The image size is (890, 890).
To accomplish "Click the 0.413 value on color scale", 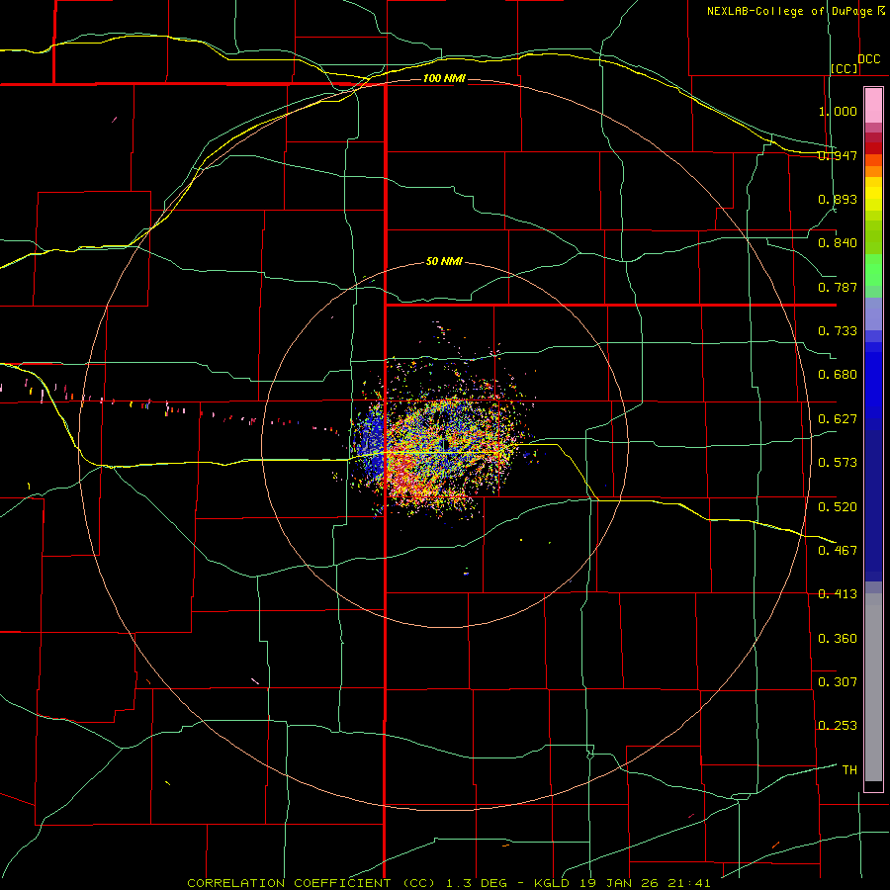I will point(838,594).
